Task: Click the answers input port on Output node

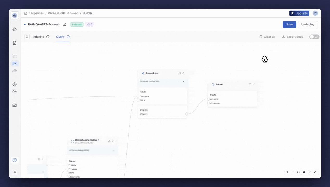Action: tap(208, 99)
